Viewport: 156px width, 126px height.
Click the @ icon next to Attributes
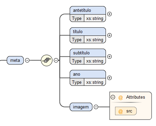[x=120, y=97]
